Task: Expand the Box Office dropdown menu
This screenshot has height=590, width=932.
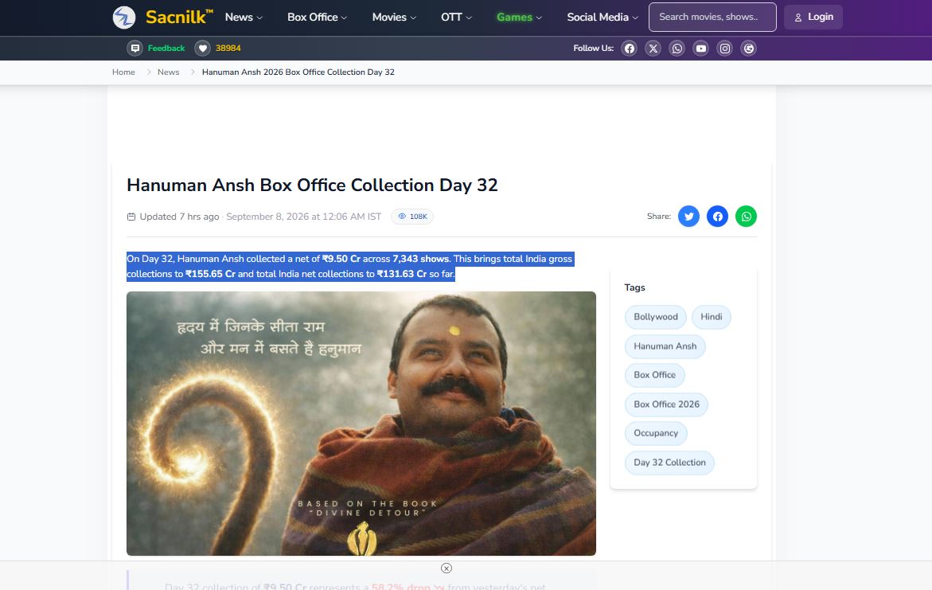Action: [317, 18]
